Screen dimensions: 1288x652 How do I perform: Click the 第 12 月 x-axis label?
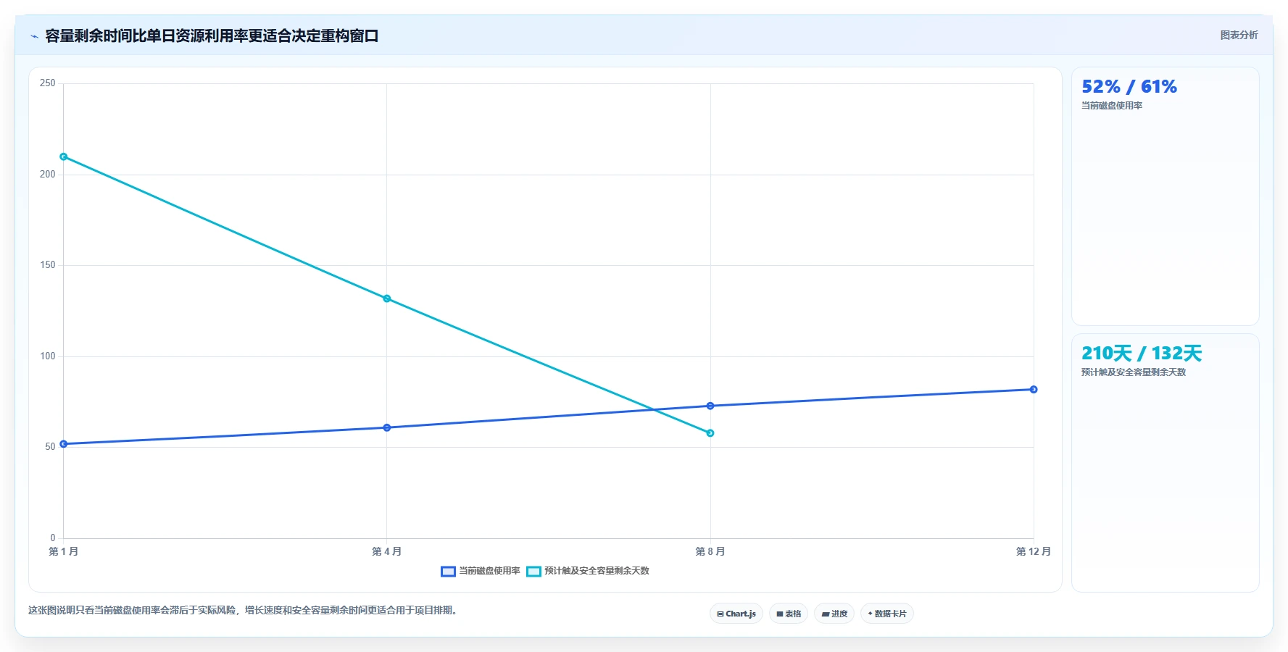(1034, 551)
